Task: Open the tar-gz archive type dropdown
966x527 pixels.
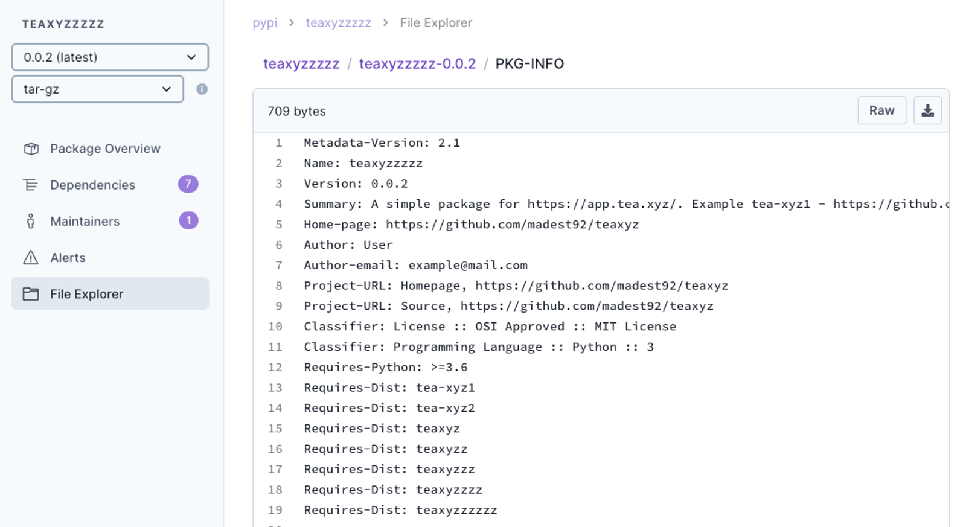Action: pyautogui.click(x=98, y=89)
